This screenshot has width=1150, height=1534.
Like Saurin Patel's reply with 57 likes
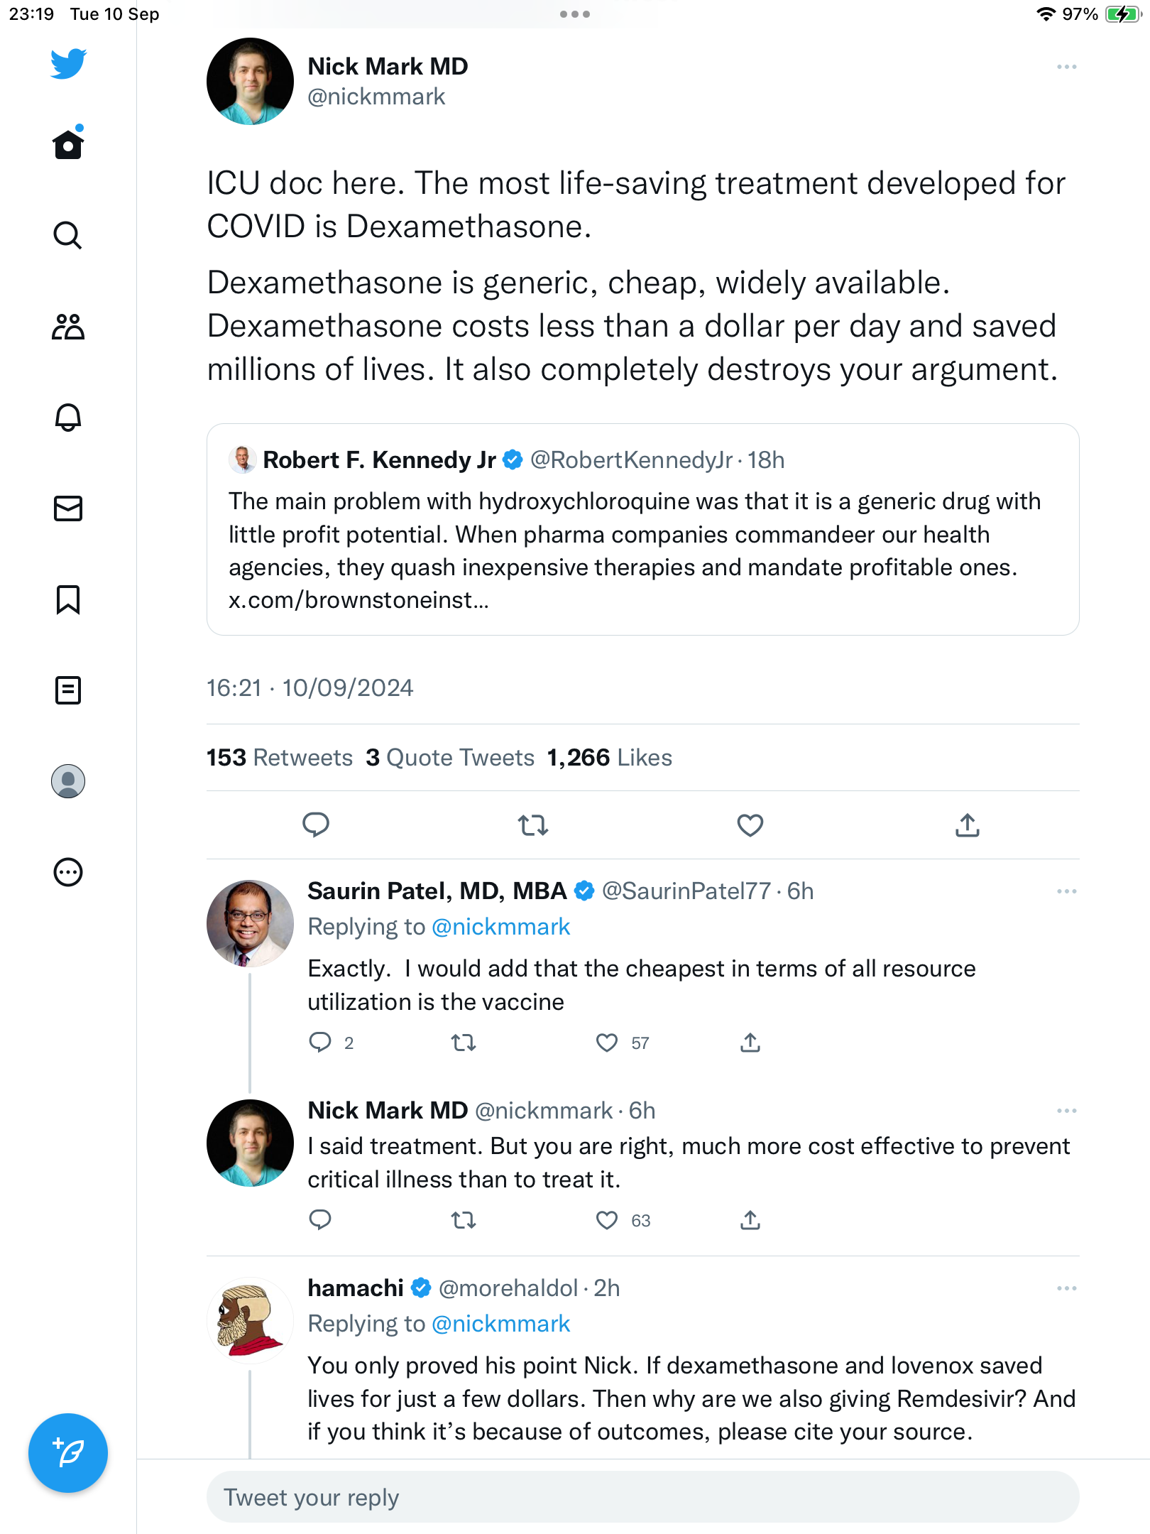(607, 1043)
